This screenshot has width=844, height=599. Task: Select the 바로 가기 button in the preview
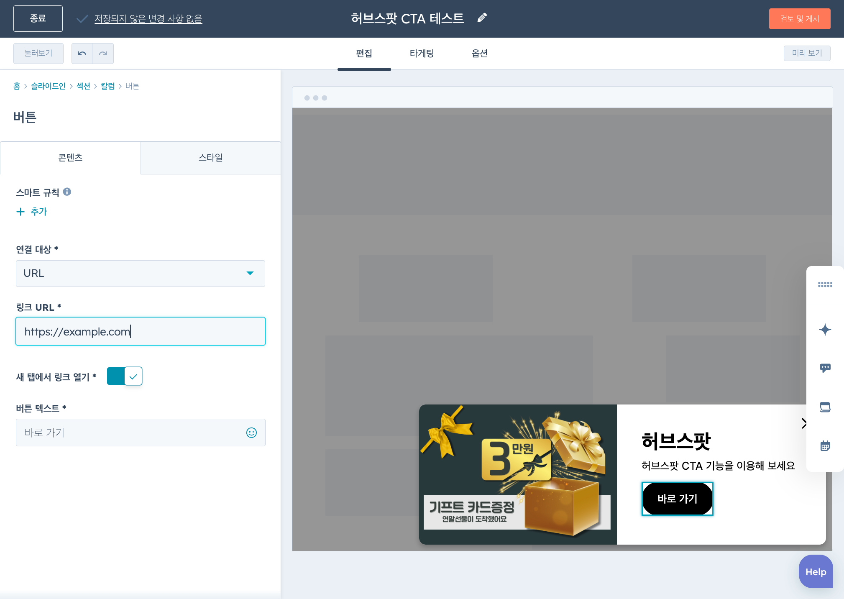pos(677,499)
